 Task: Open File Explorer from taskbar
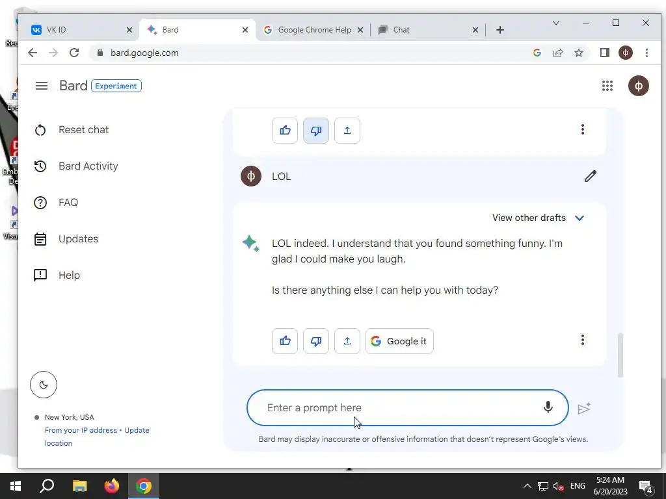coord(79,486)
